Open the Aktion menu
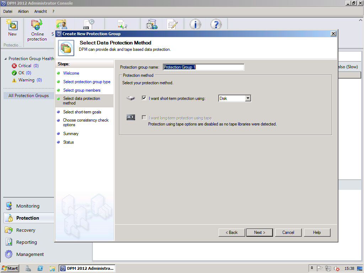 click(x=23, y=11)
